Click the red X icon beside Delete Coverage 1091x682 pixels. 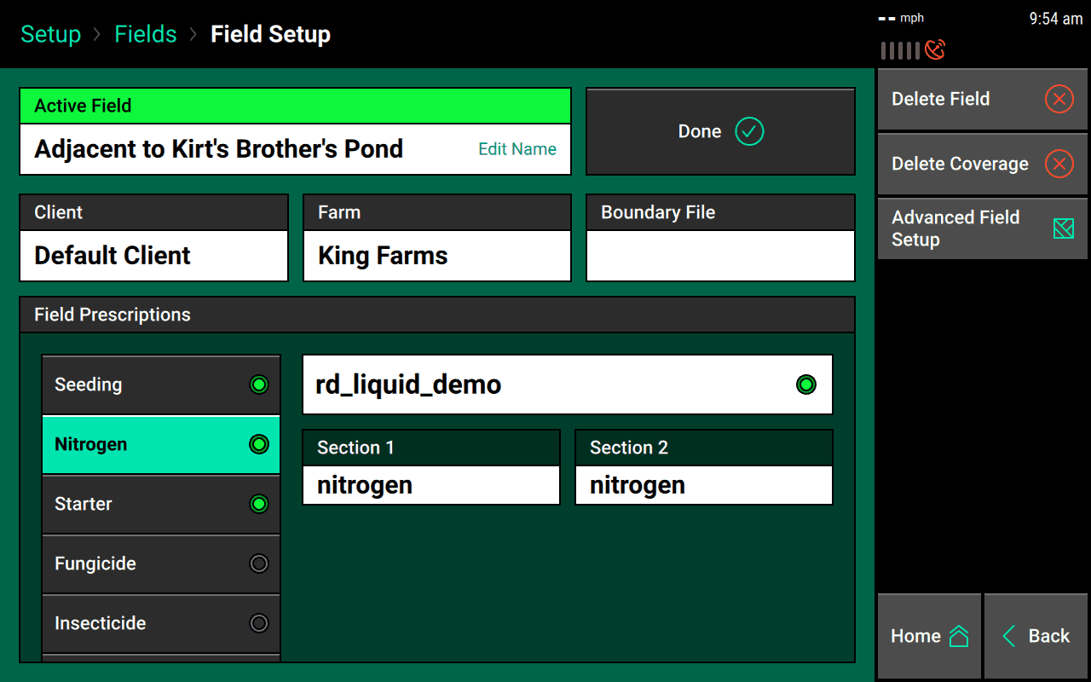(1059, 164)
